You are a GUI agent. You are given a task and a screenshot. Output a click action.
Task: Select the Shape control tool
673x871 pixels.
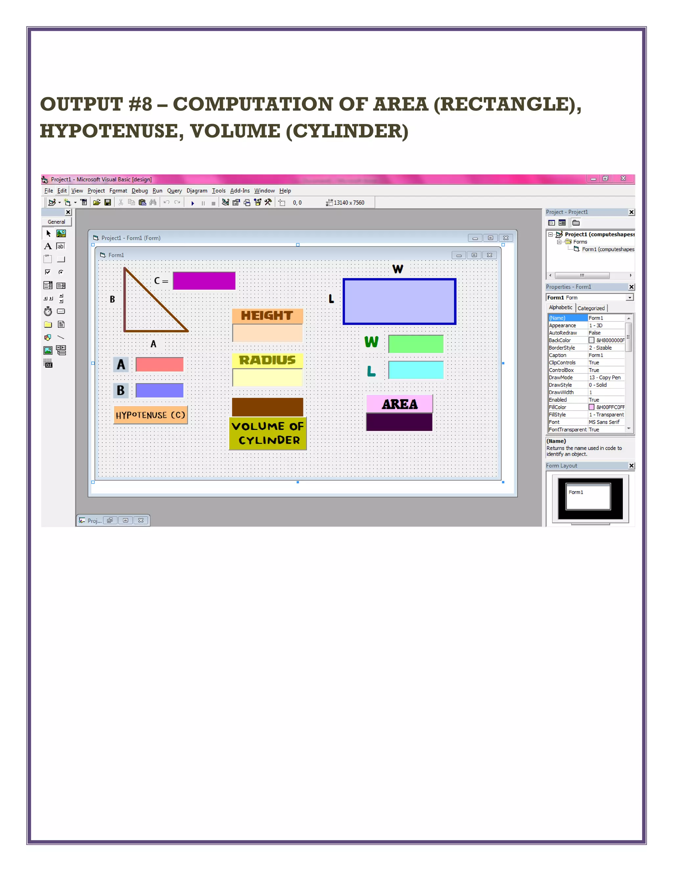click(48, 338)
